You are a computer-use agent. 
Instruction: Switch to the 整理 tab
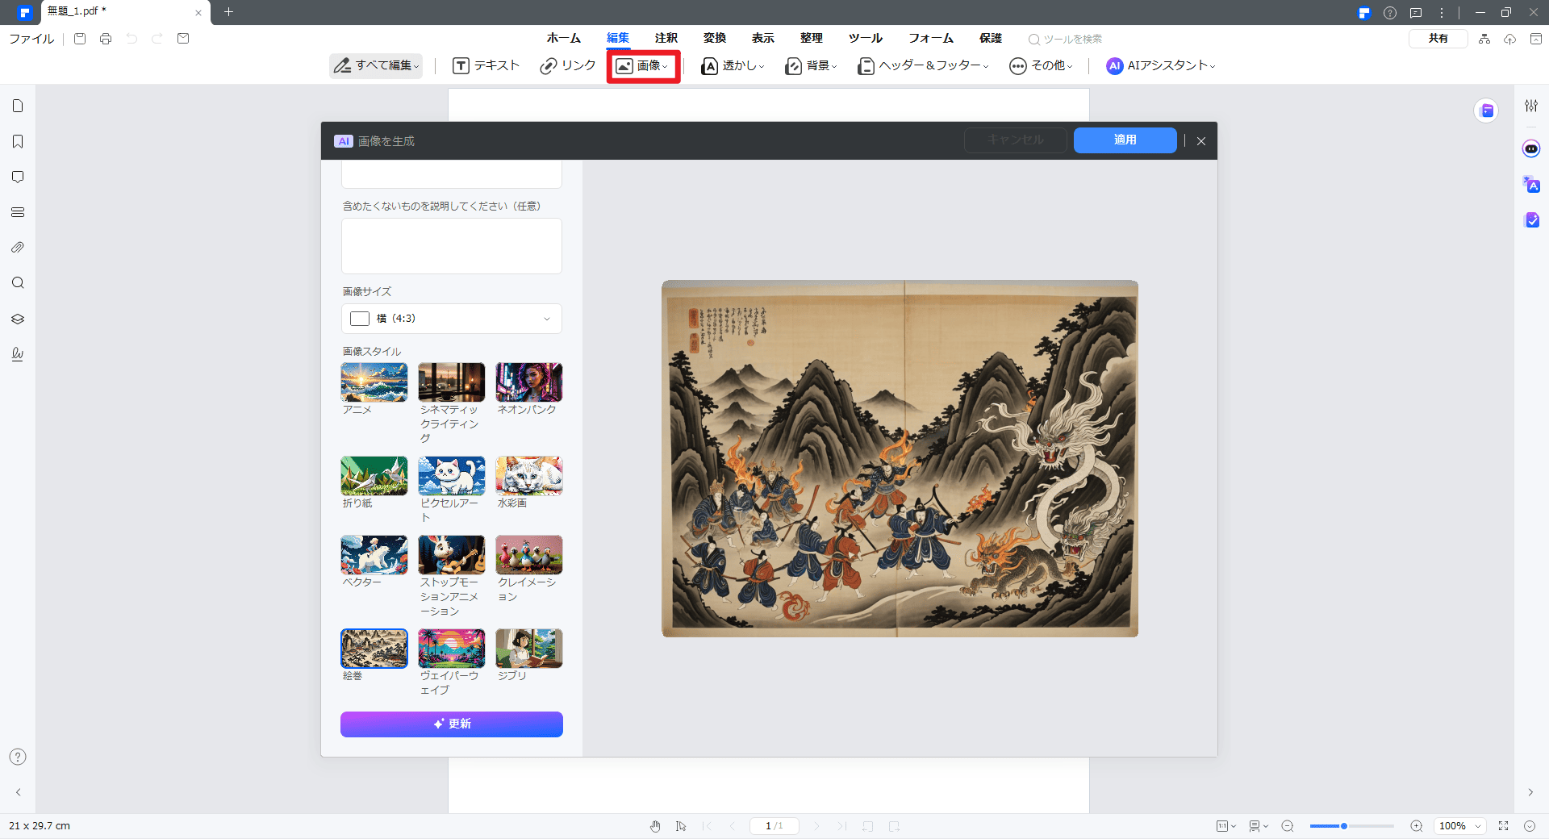point(812,38)
